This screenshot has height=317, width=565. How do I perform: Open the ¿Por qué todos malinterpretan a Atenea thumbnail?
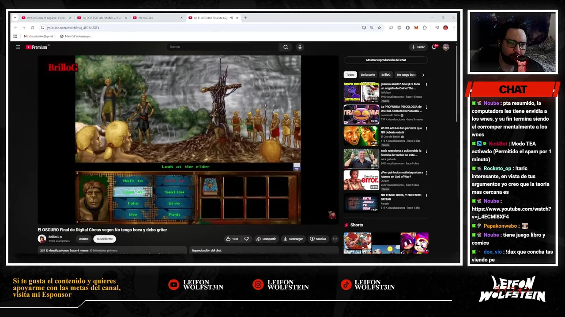click(361, 181)
